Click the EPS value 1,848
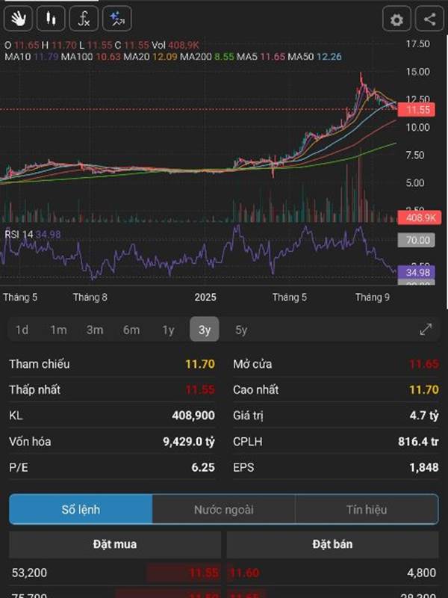Image resolution: width=448 pixels, height=598 pixels. click(x=423, y=467)
